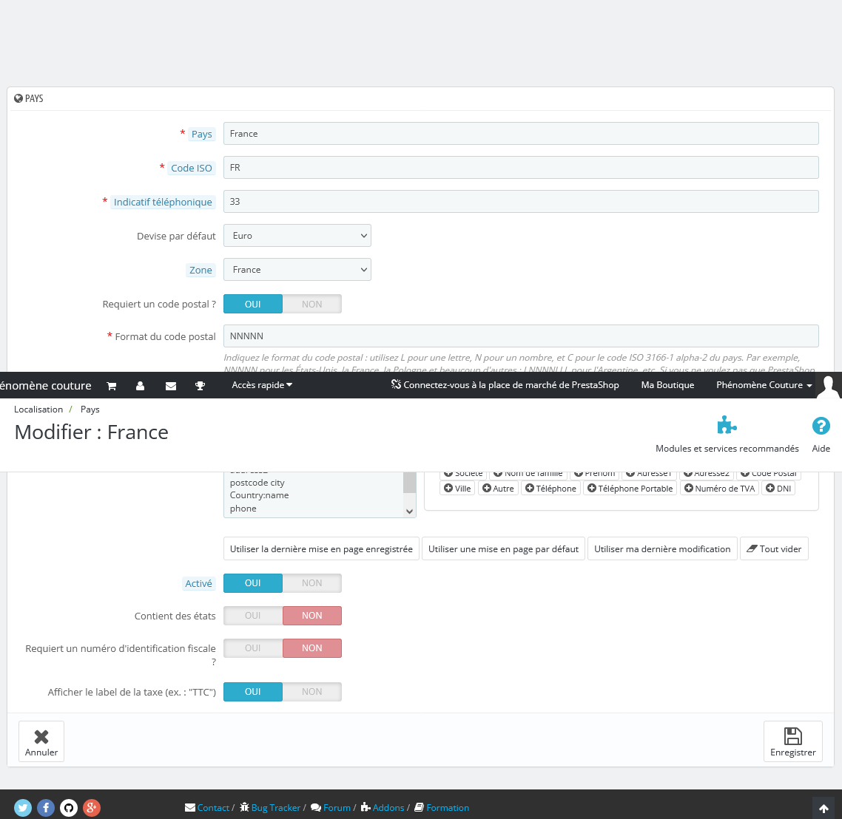Open the trophy merchant expertise icon
This screenshot has height=819, width=842.
pyautogui.click(x=200, y=386)
